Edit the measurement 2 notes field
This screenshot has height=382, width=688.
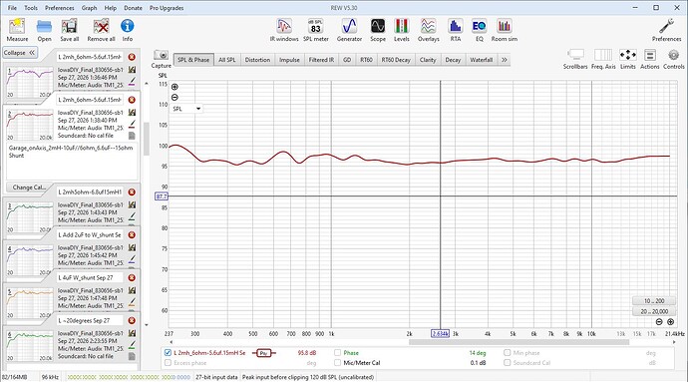72,161
